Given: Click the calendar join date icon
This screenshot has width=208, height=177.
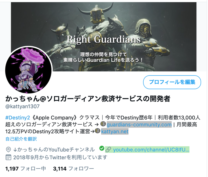Looking at the screenshot, I should [8, 158].
